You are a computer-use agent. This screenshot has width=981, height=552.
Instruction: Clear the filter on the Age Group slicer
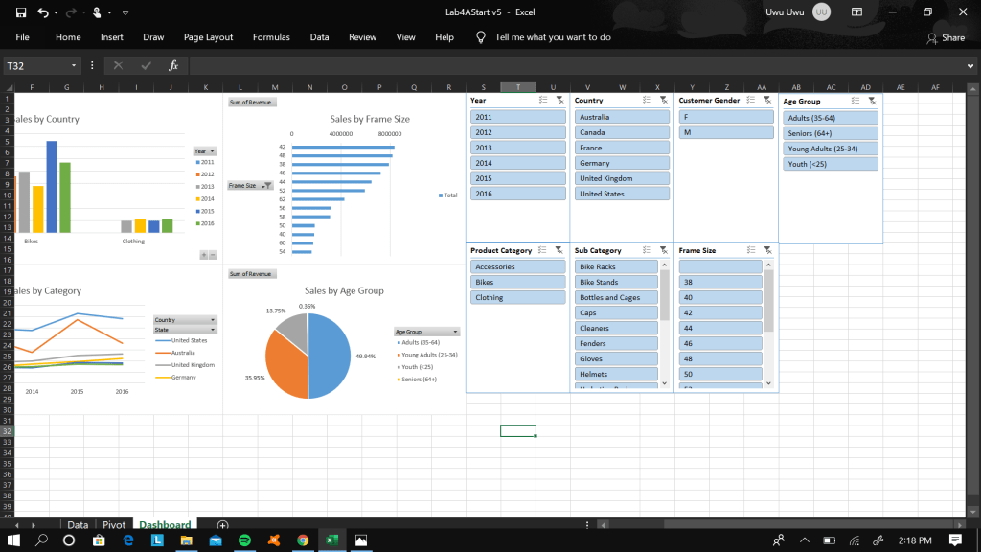pos(872,101)
